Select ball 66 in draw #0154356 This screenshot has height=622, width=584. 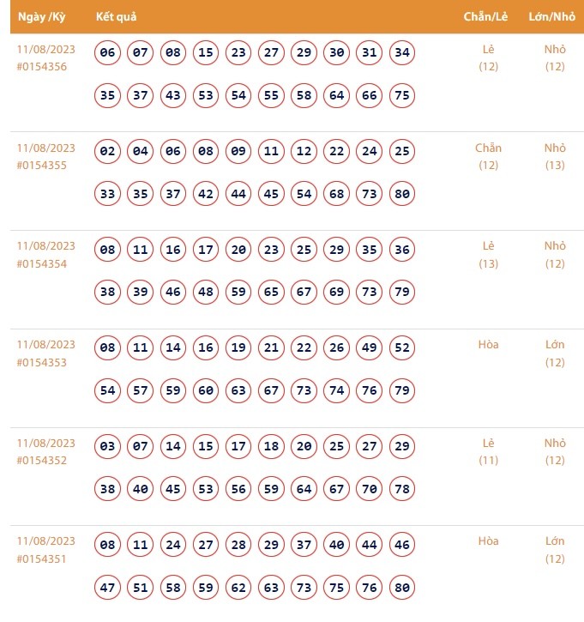369,95
